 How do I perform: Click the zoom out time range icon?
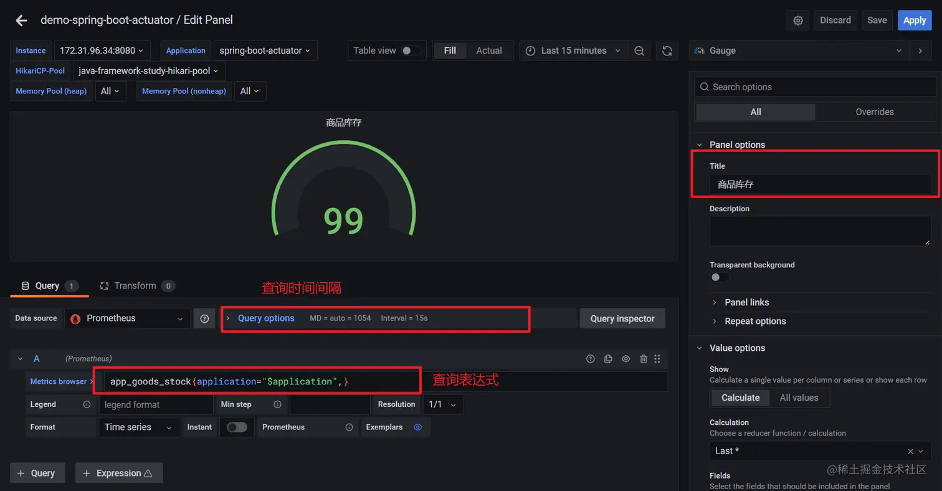pyautogui.click(x=639, y=51)
